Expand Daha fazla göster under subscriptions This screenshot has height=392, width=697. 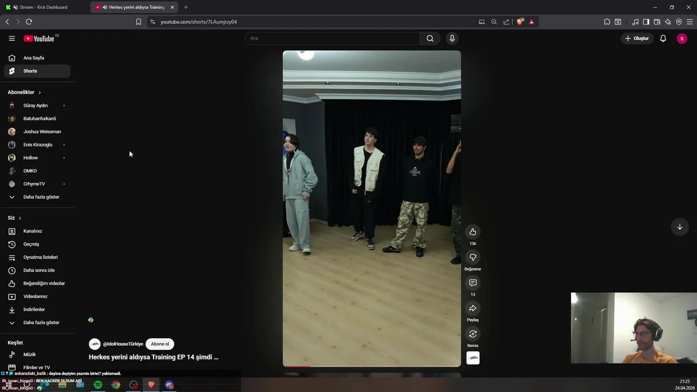[37, 197]
